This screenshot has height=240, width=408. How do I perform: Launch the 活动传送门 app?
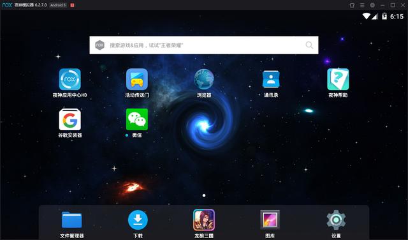point(137,79)
